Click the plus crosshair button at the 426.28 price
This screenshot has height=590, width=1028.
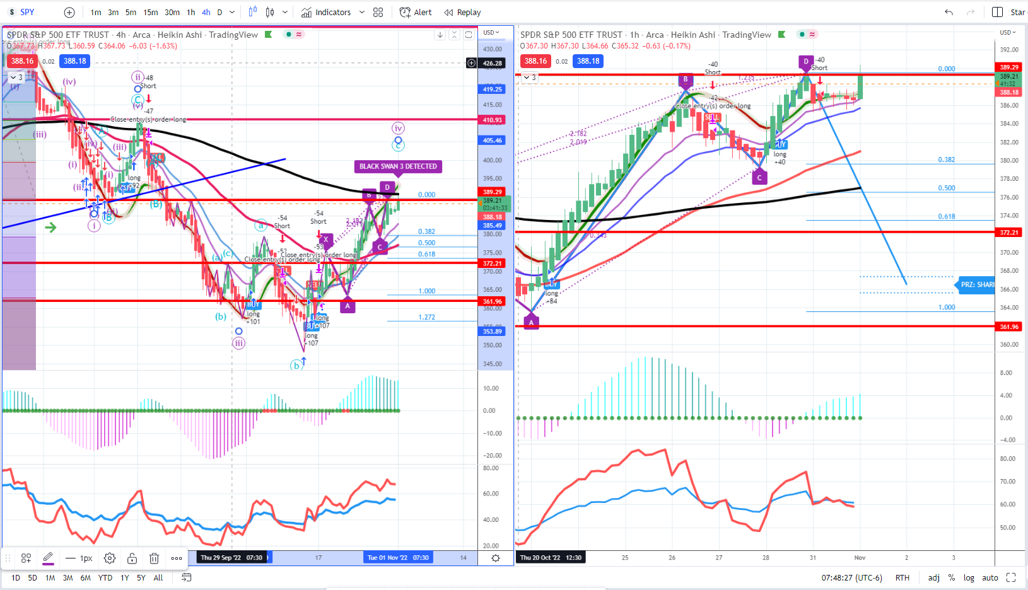click(471, 63)
